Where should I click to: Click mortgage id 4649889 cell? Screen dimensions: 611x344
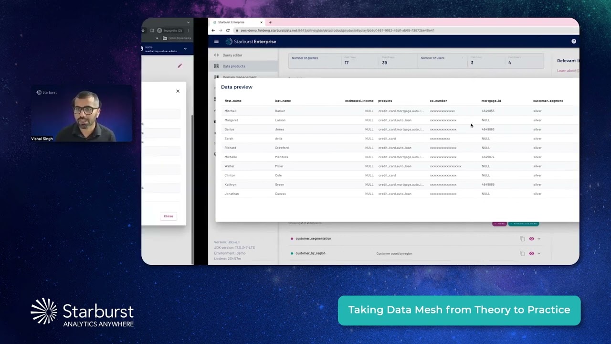pos(488,184)
